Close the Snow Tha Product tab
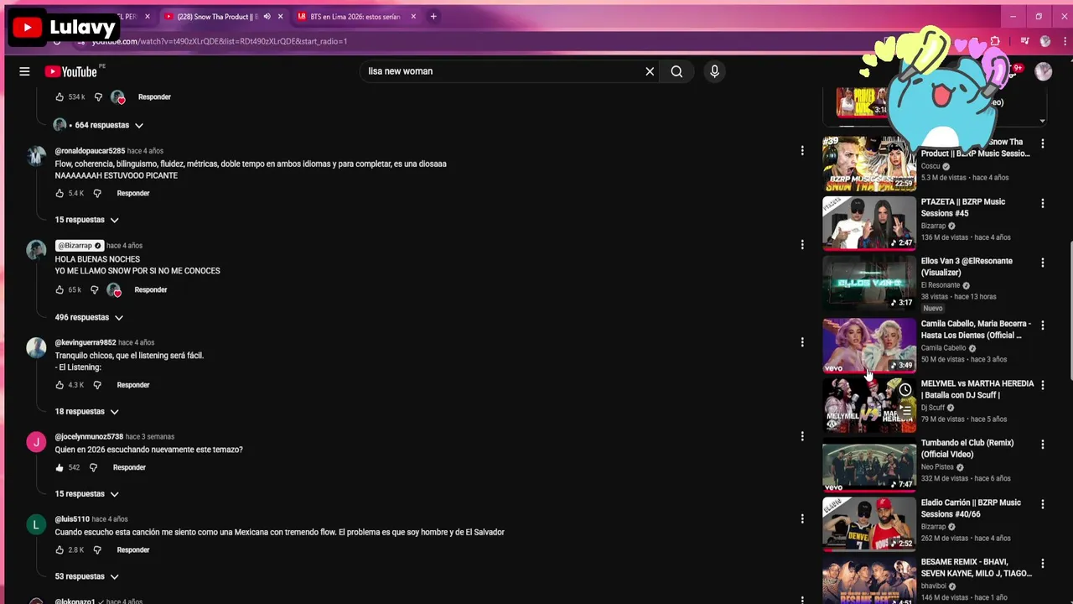 [x=280, y=17]
